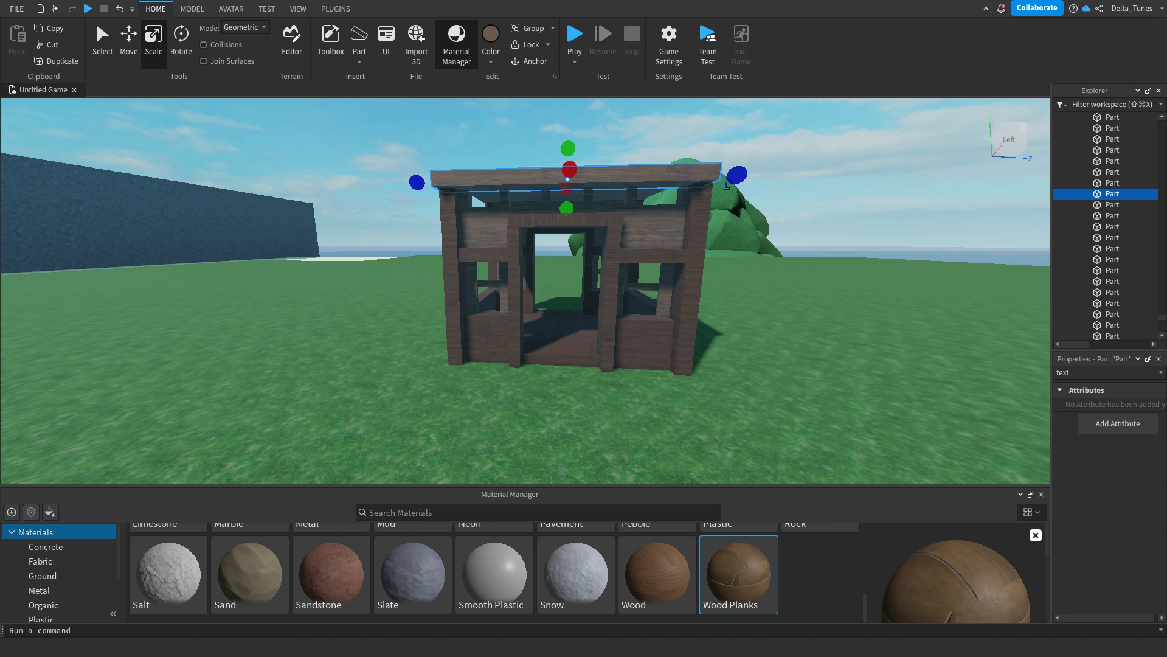Viewport: 1167px width, 657px height.
Task: Click Play to test the game
Action: click(x=574, y=36)
